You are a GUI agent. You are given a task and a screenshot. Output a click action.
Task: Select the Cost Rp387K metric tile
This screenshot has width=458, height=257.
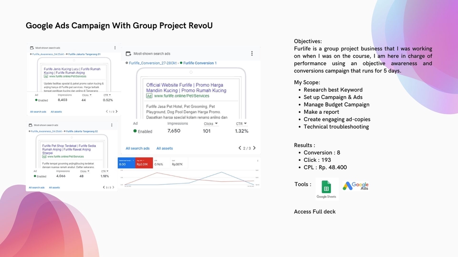pyautogui.click(x=179, y=163)
